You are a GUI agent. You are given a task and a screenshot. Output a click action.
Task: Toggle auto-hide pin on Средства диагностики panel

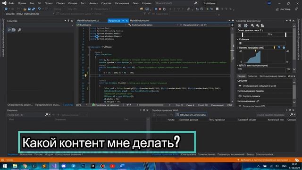click(290, 21)
